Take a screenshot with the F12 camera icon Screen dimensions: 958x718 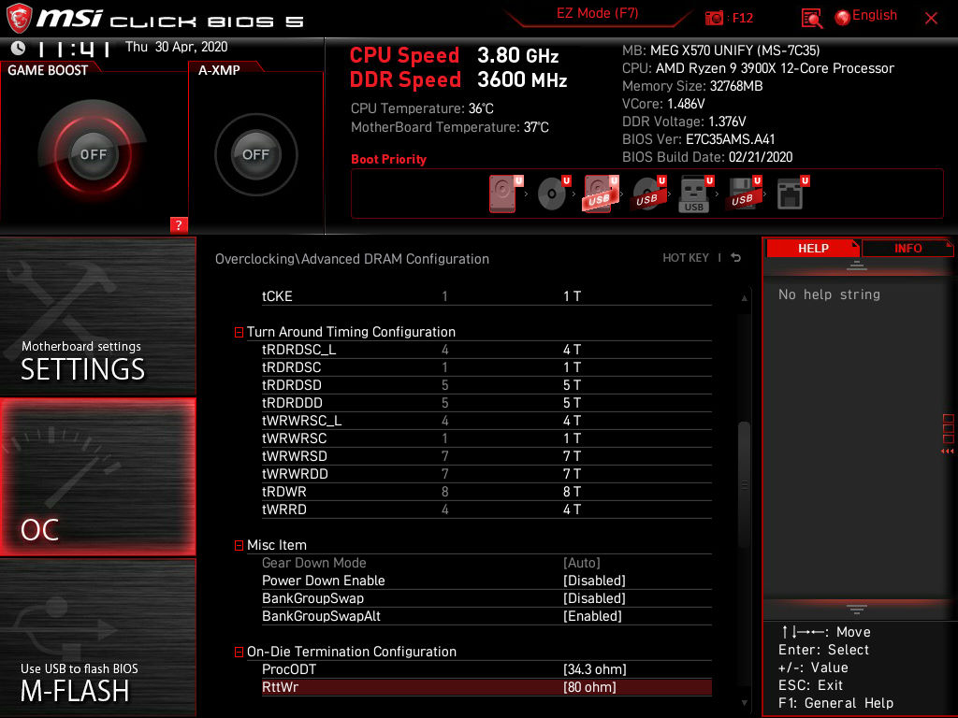point(714,18)
